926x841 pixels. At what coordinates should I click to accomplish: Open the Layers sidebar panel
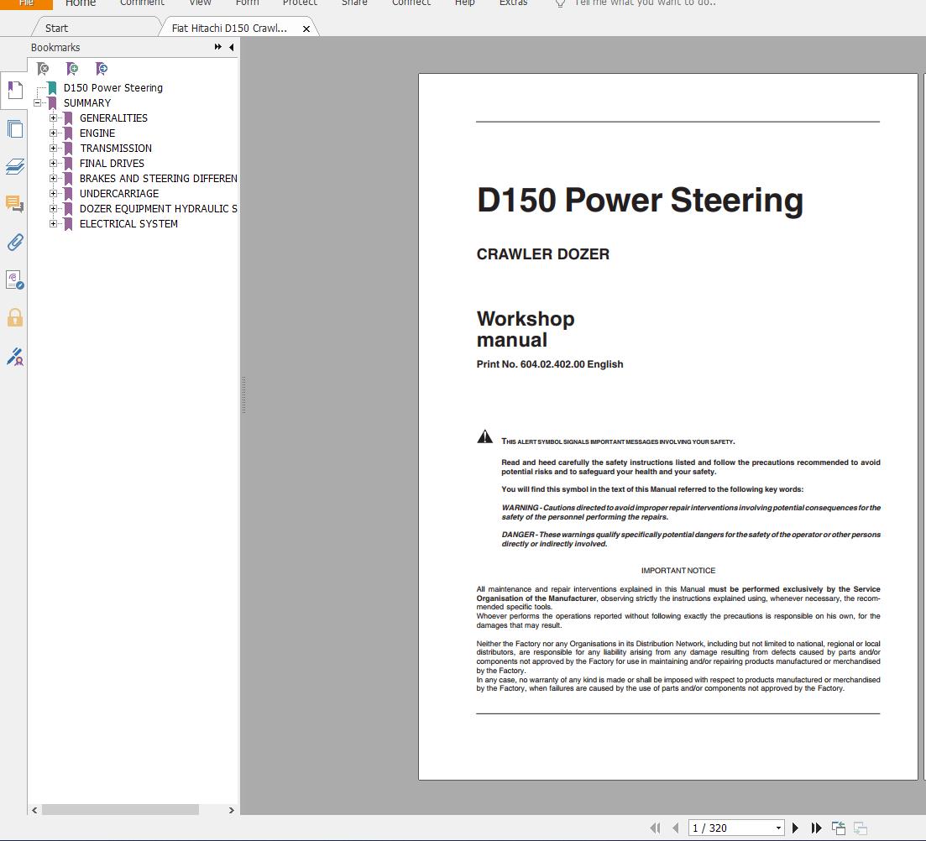pyautogui.click(x=15, y=166)
